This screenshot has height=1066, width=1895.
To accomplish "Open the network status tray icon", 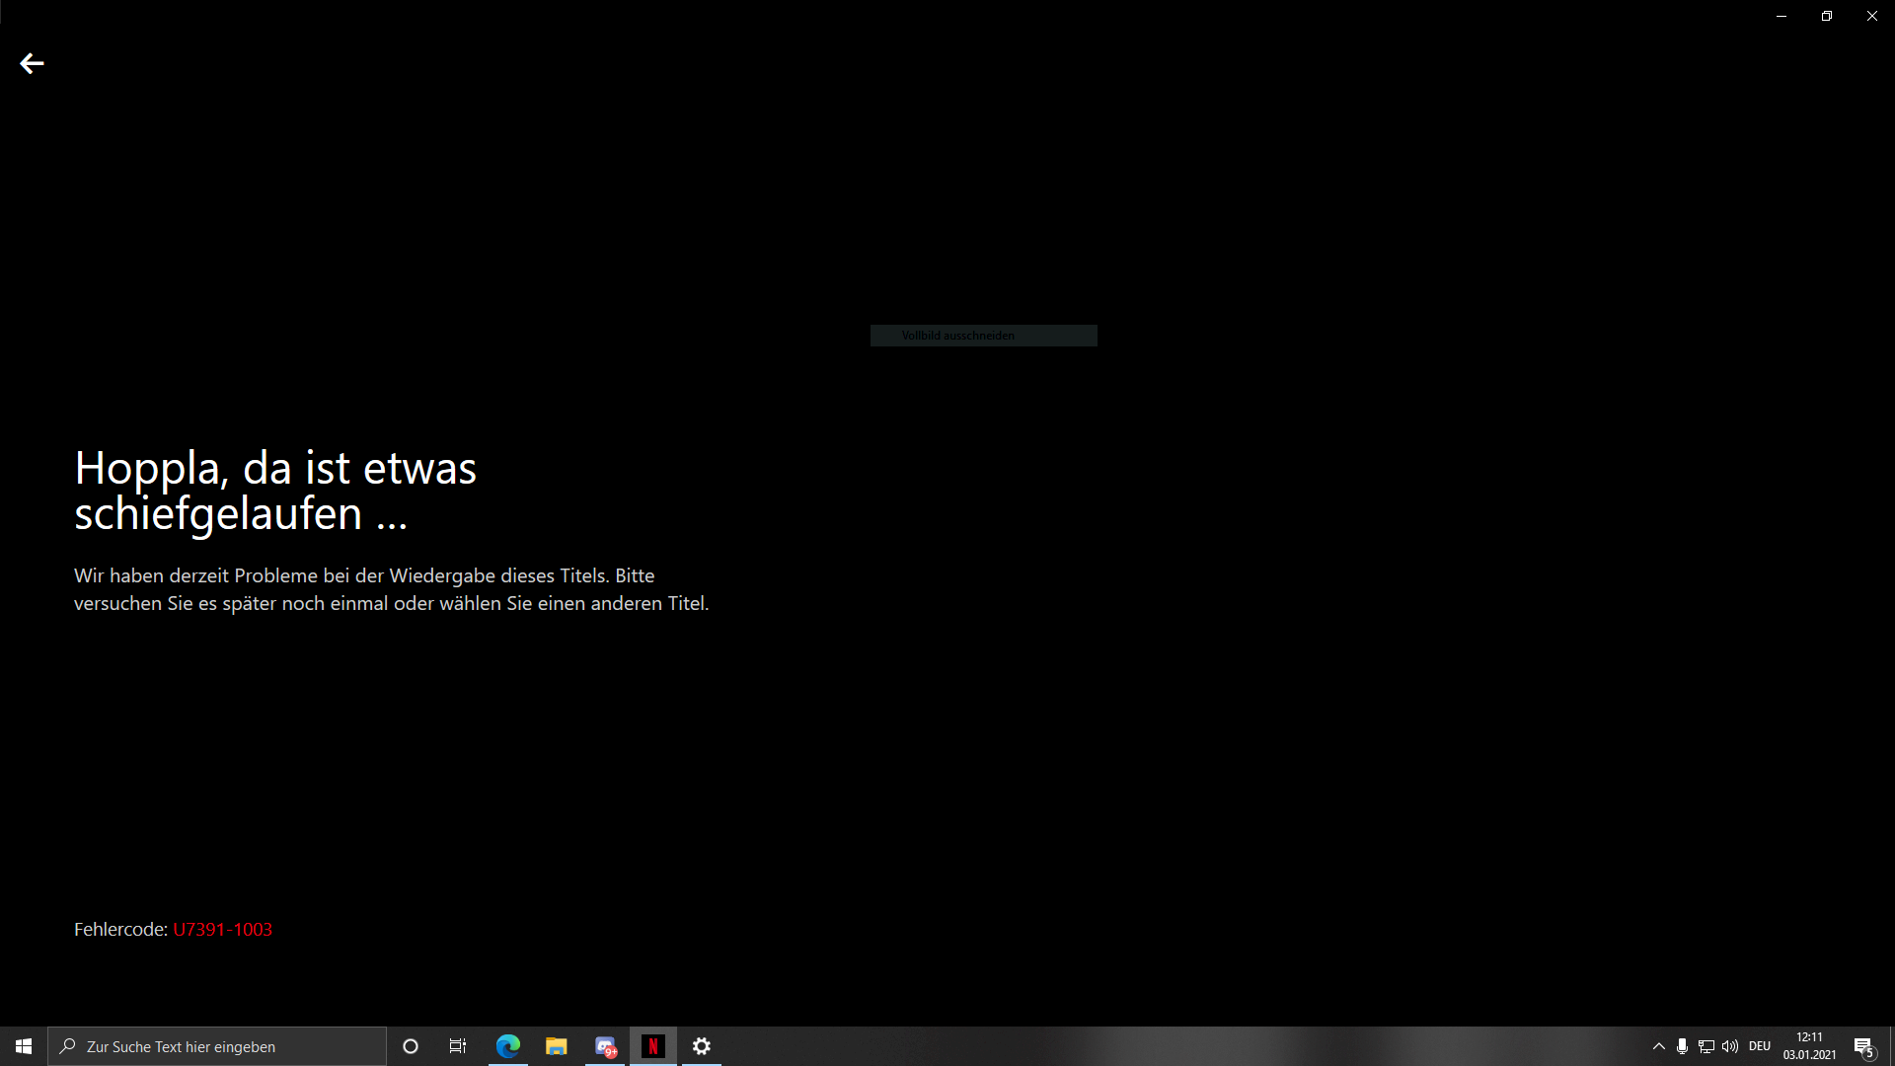I will coord(1705,1046).
